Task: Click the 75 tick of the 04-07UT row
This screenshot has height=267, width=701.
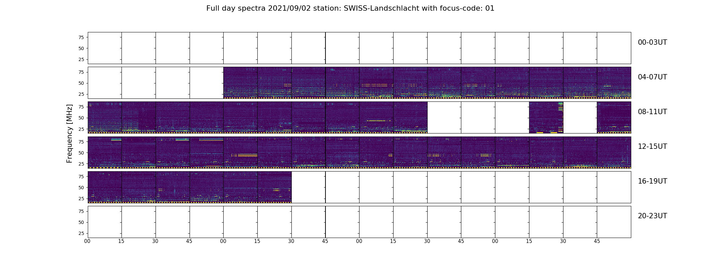Action: point(81,72)
